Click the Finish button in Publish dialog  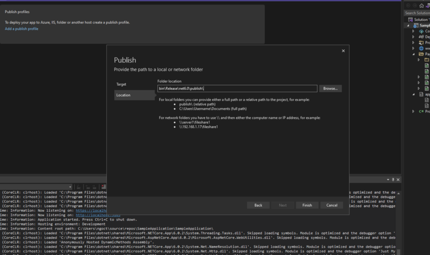307,205
